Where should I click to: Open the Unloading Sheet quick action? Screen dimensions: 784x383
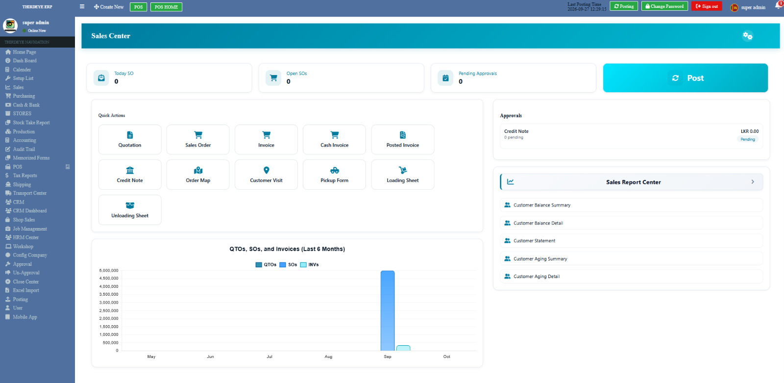pos(130,210)
